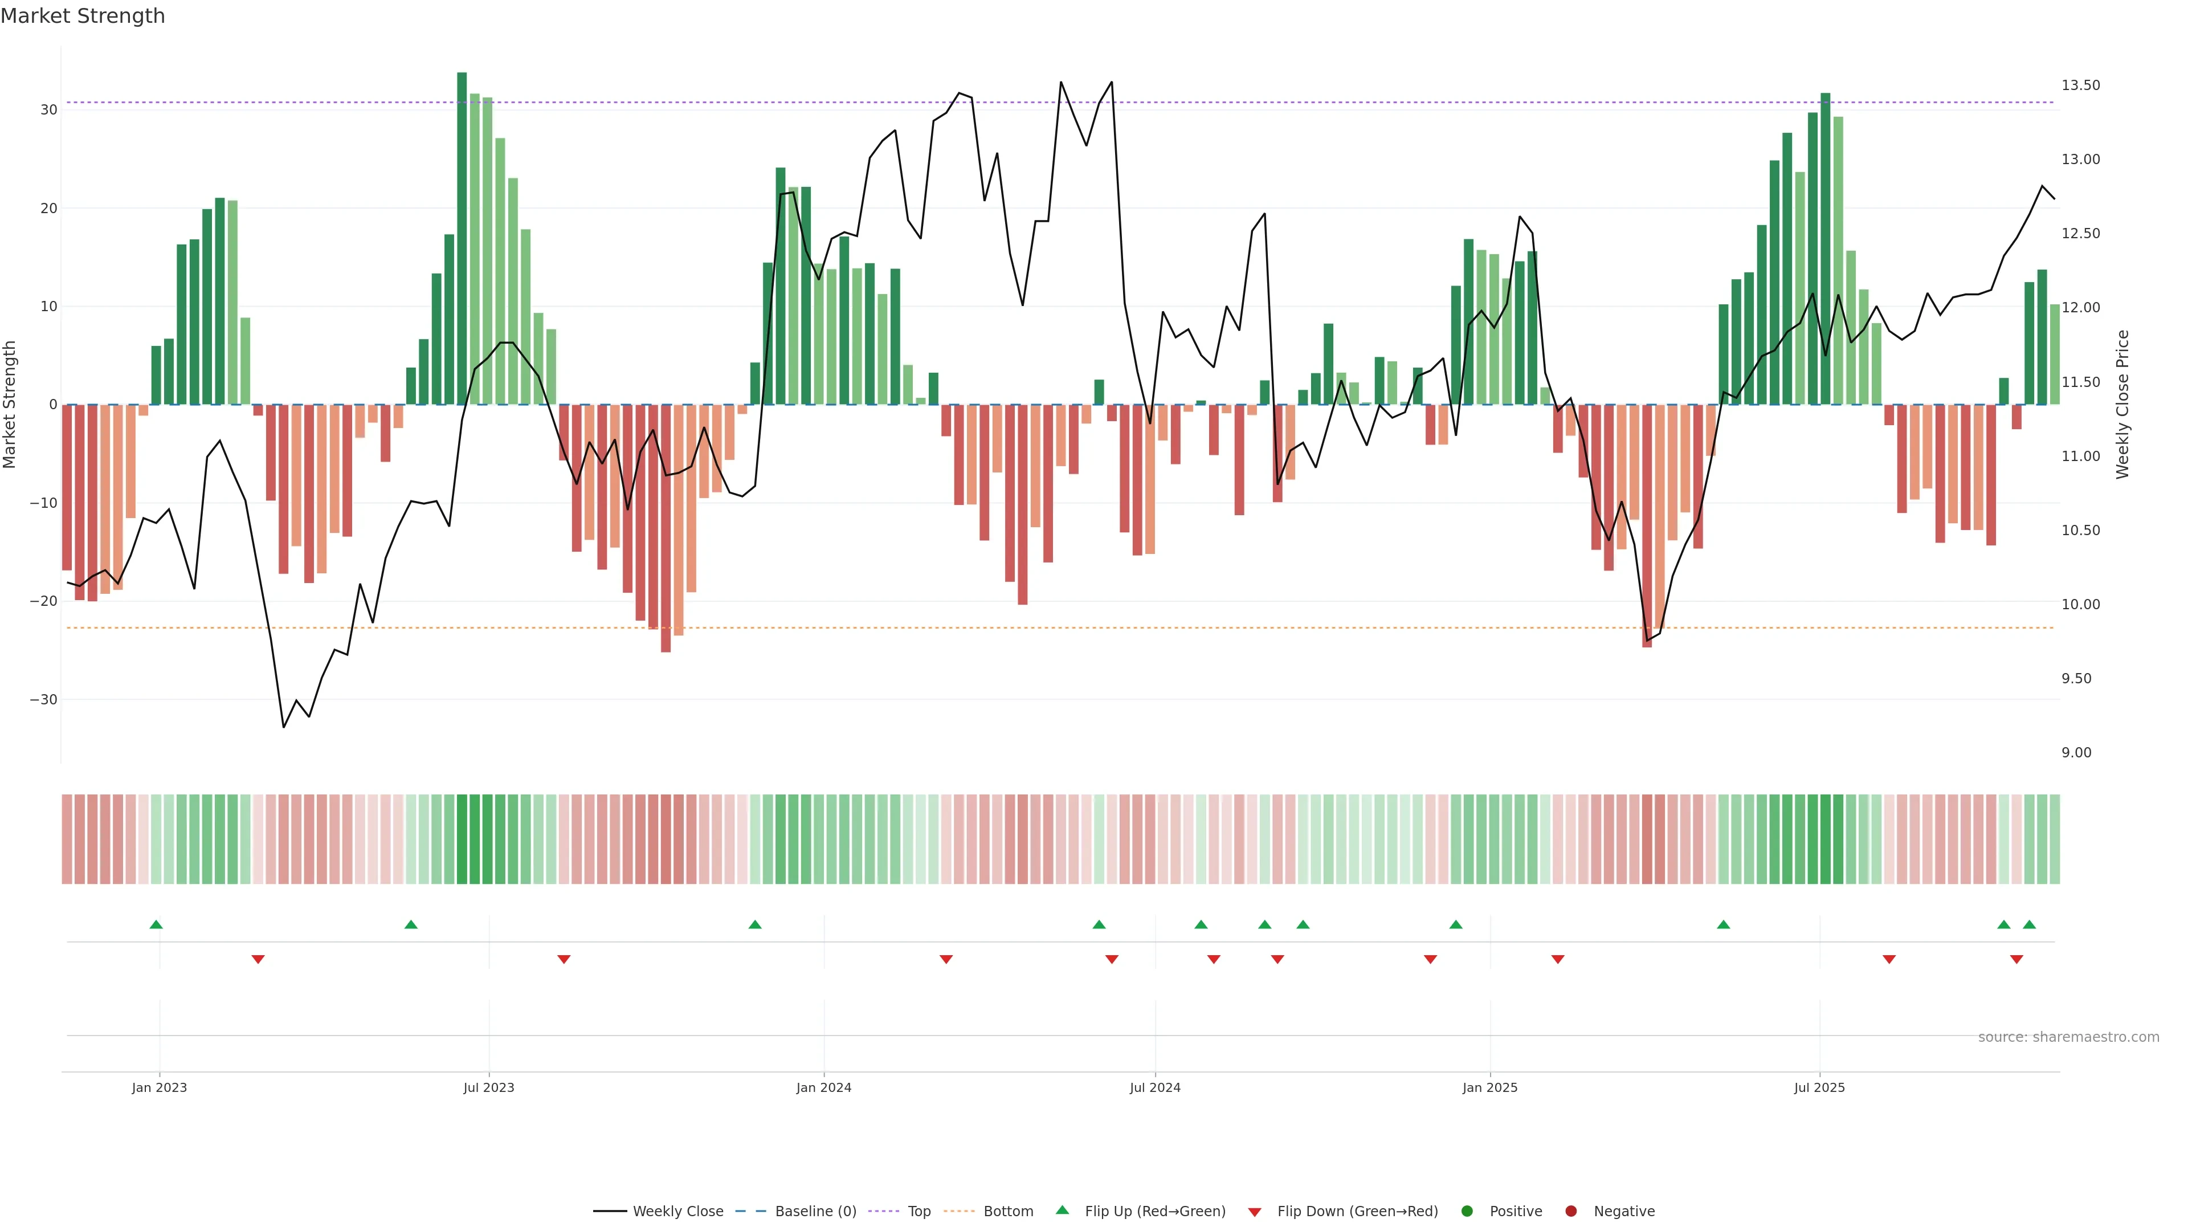
Task: Click Flip Down red triangle legend icon
Action: coord(1255,1212)
